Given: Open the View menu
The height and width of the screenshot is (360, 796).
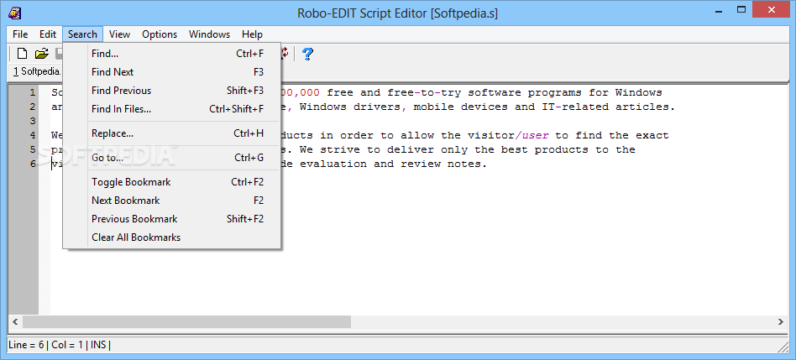Looking at the screenshot, I should point(120,34).
